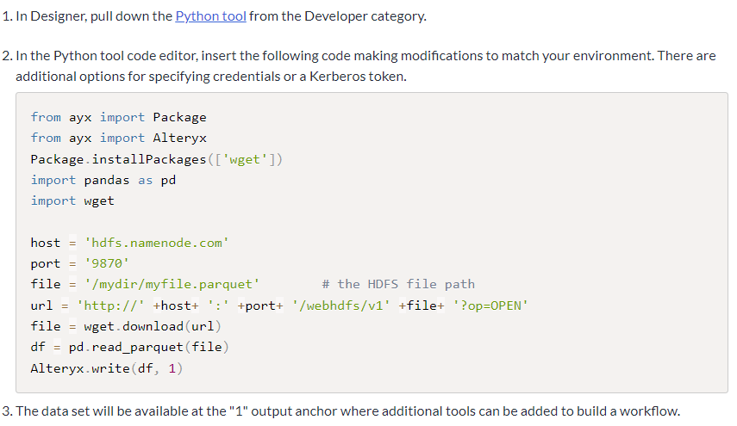The width and height of the screenshot is (737, 426).
Task: Click the pd.read_parquet(file) call
Action: [148, 347]
